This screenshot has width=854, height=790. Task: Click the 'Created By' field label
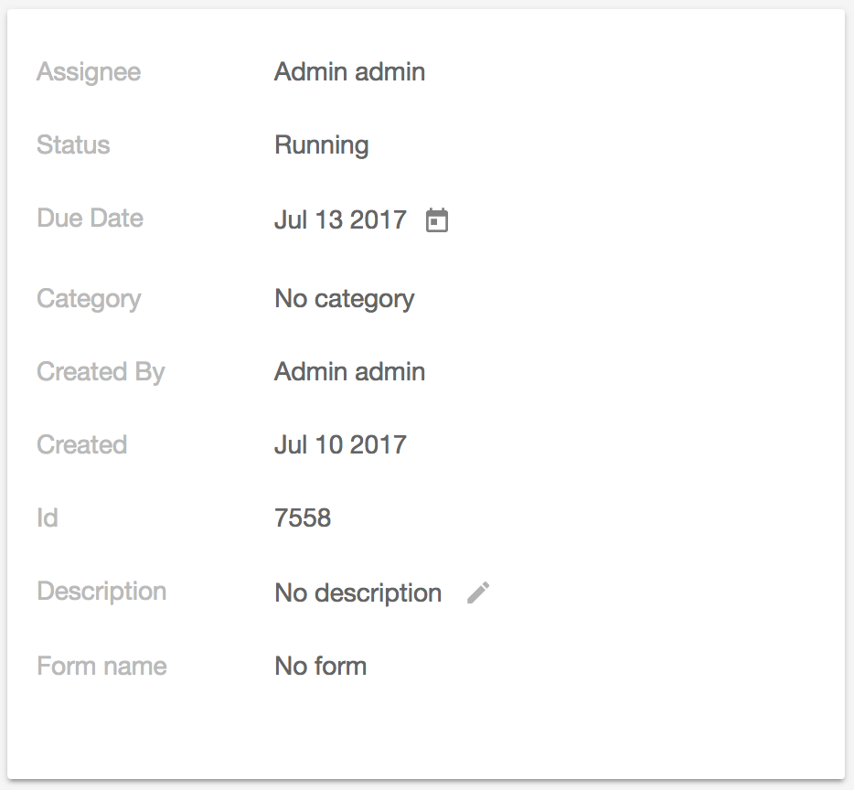(101, 372)
